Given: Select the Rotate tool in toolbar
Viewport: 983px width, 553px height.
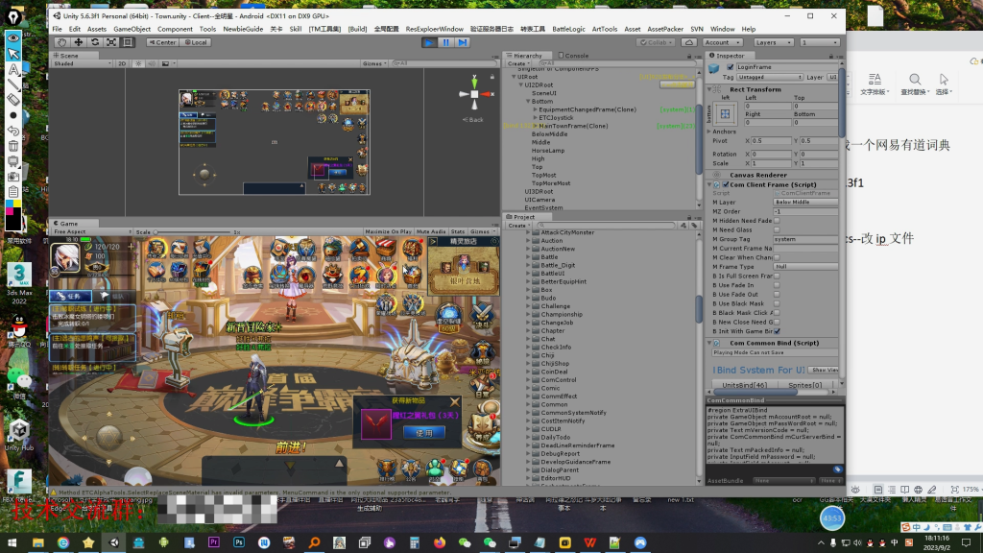Looking at the screenshot, I should [x=95, y=42].
